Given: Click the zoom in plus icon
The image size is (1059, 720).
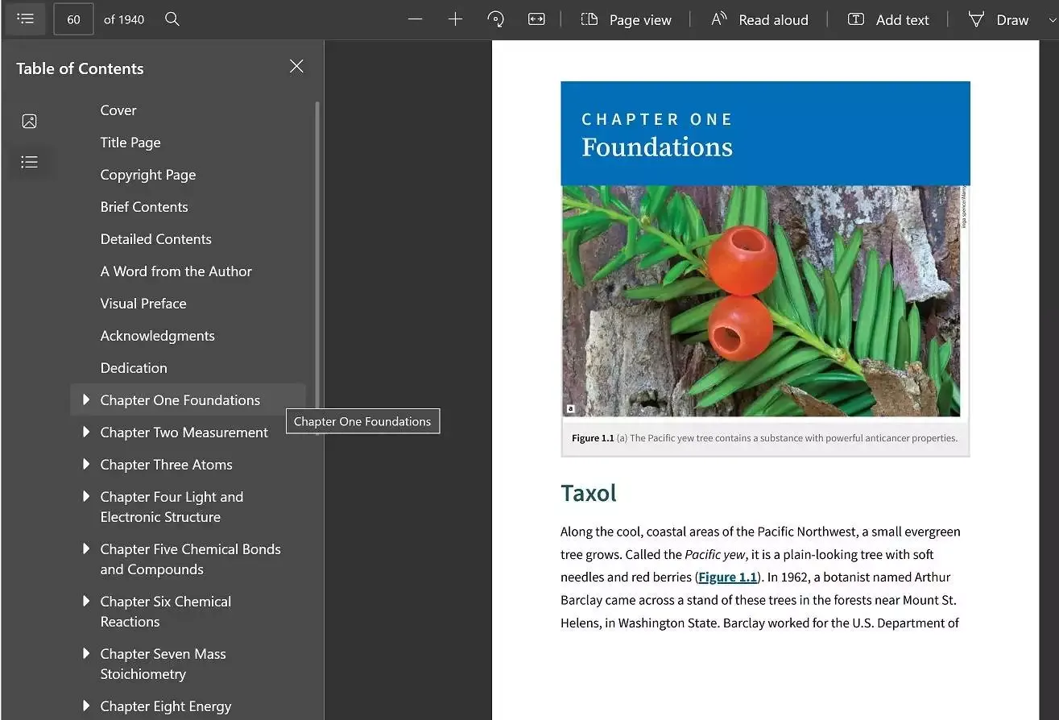Looking at the screenshot, I should click(x=455, y=19).
